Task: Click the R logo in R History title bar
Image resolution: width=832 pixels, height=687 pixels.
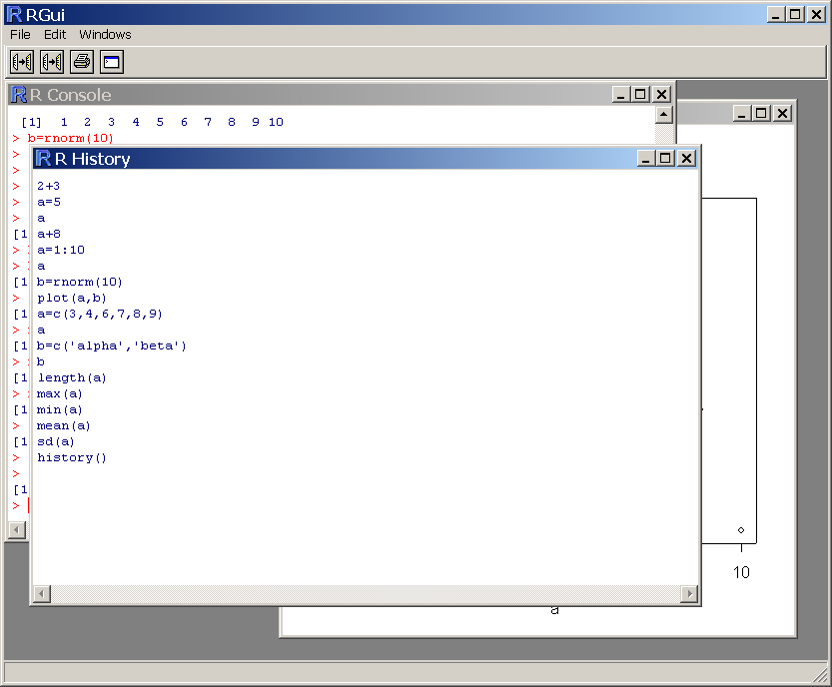Action: pyautogui.click(x=43, y=159)
